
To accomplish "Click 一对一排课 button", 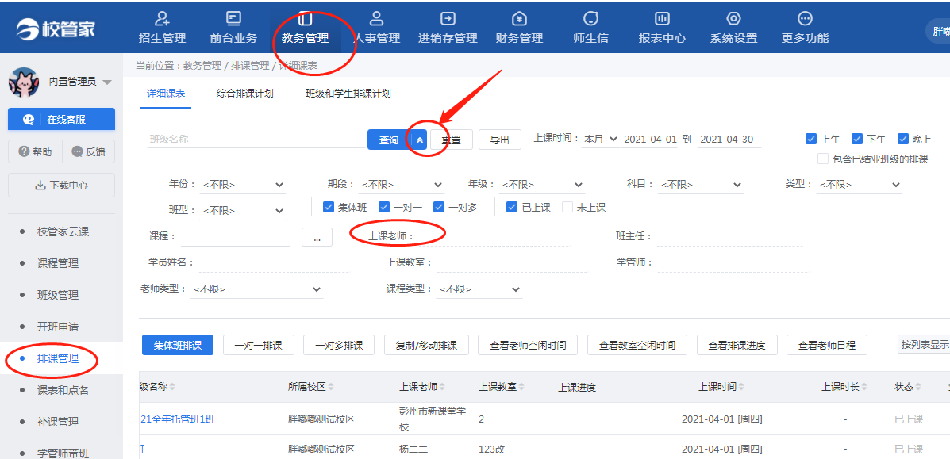I will click(259, 345).
